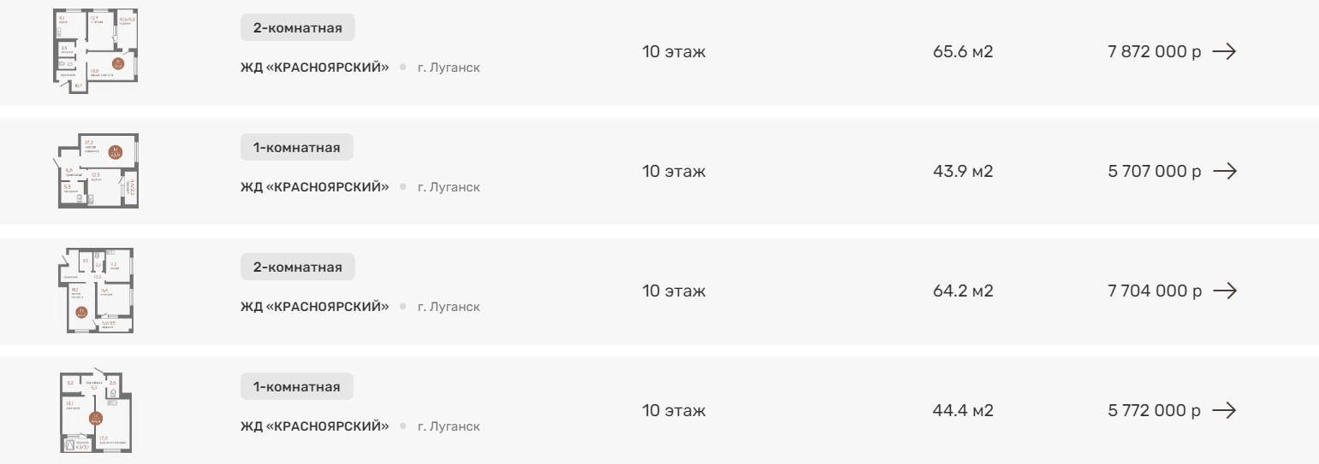Click 2-комнатная badge in the third listing
The width and height of the screenshot is (1319, 464).
(298, 267)
